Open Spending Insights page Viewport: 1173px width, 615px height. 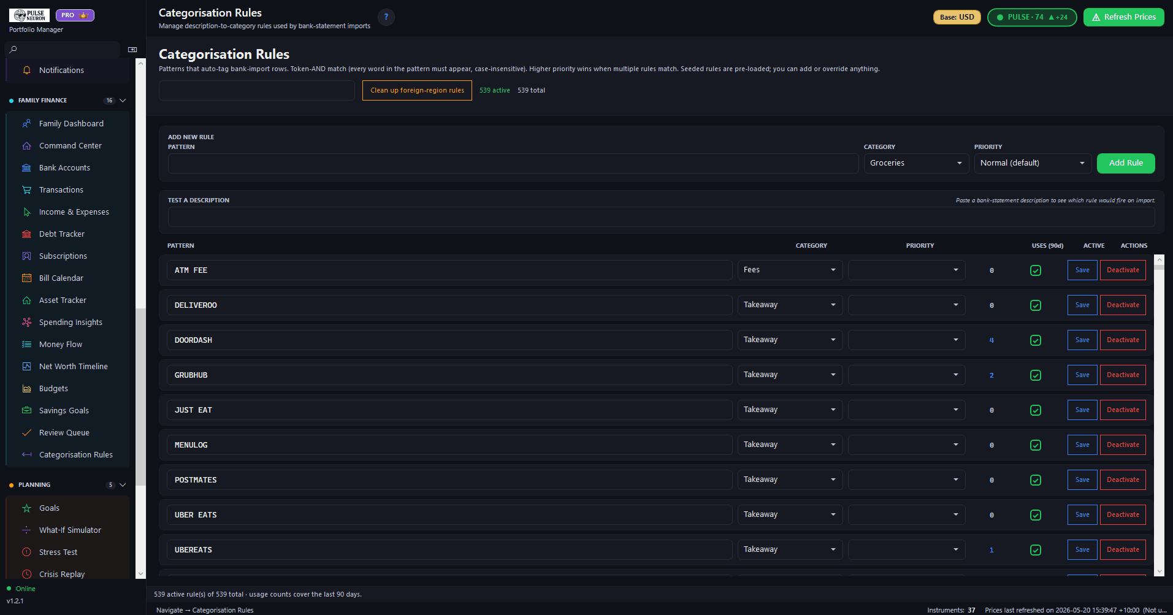(x=67, y=323)
